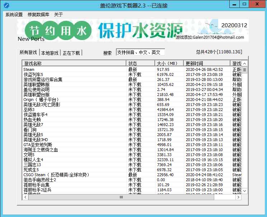This screenshot has width=267, height=217.
Task: Select the 侠盗列车5 row
Action: coord(132,74)
